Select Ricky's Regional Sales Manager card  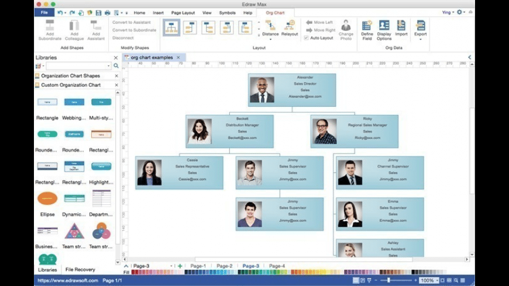click(355, 131)
